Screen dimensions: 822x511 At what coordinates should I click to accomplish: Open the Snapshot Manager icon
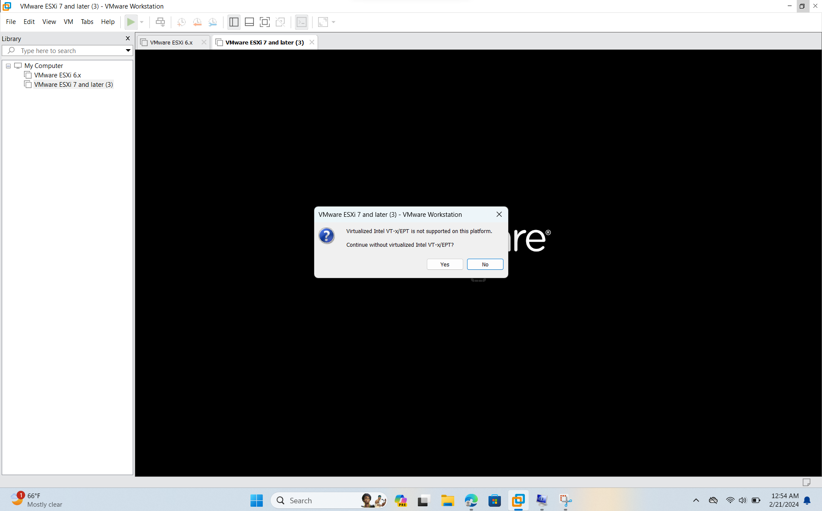213,22
